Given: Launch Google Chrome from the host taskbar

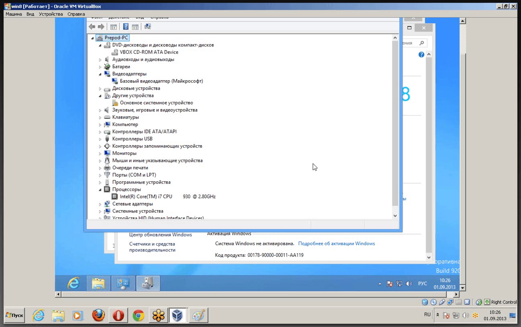Looking at the screenshot, I should 138,315.
